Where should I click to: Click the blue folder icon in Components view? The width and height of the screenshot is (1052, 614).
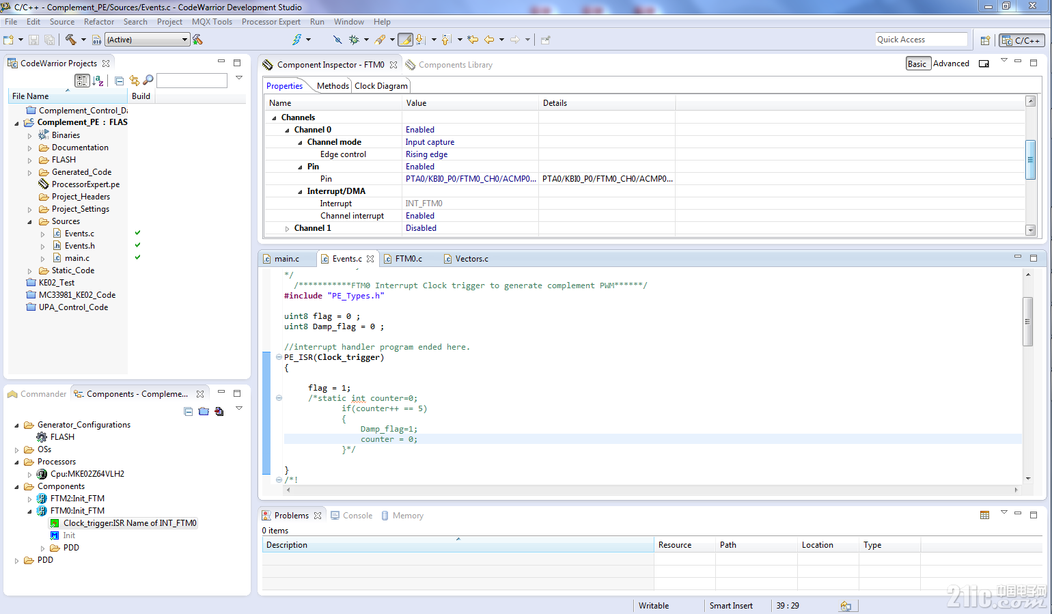pos(204,411)
